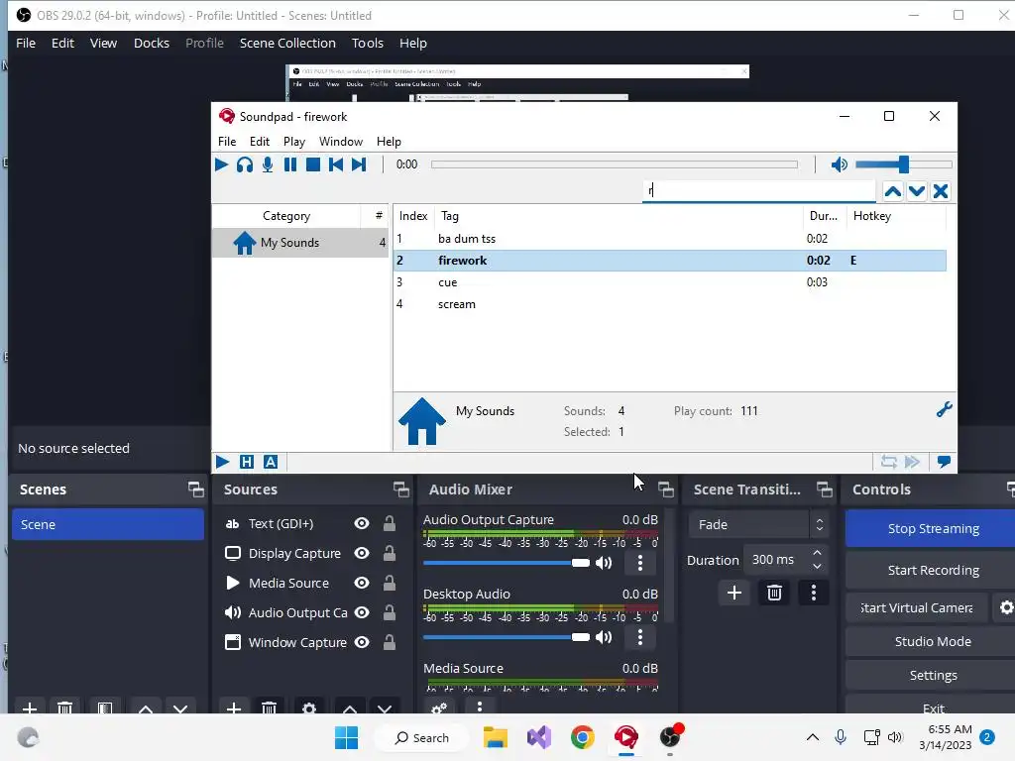Open Soundpad File menu

[227, 141]
